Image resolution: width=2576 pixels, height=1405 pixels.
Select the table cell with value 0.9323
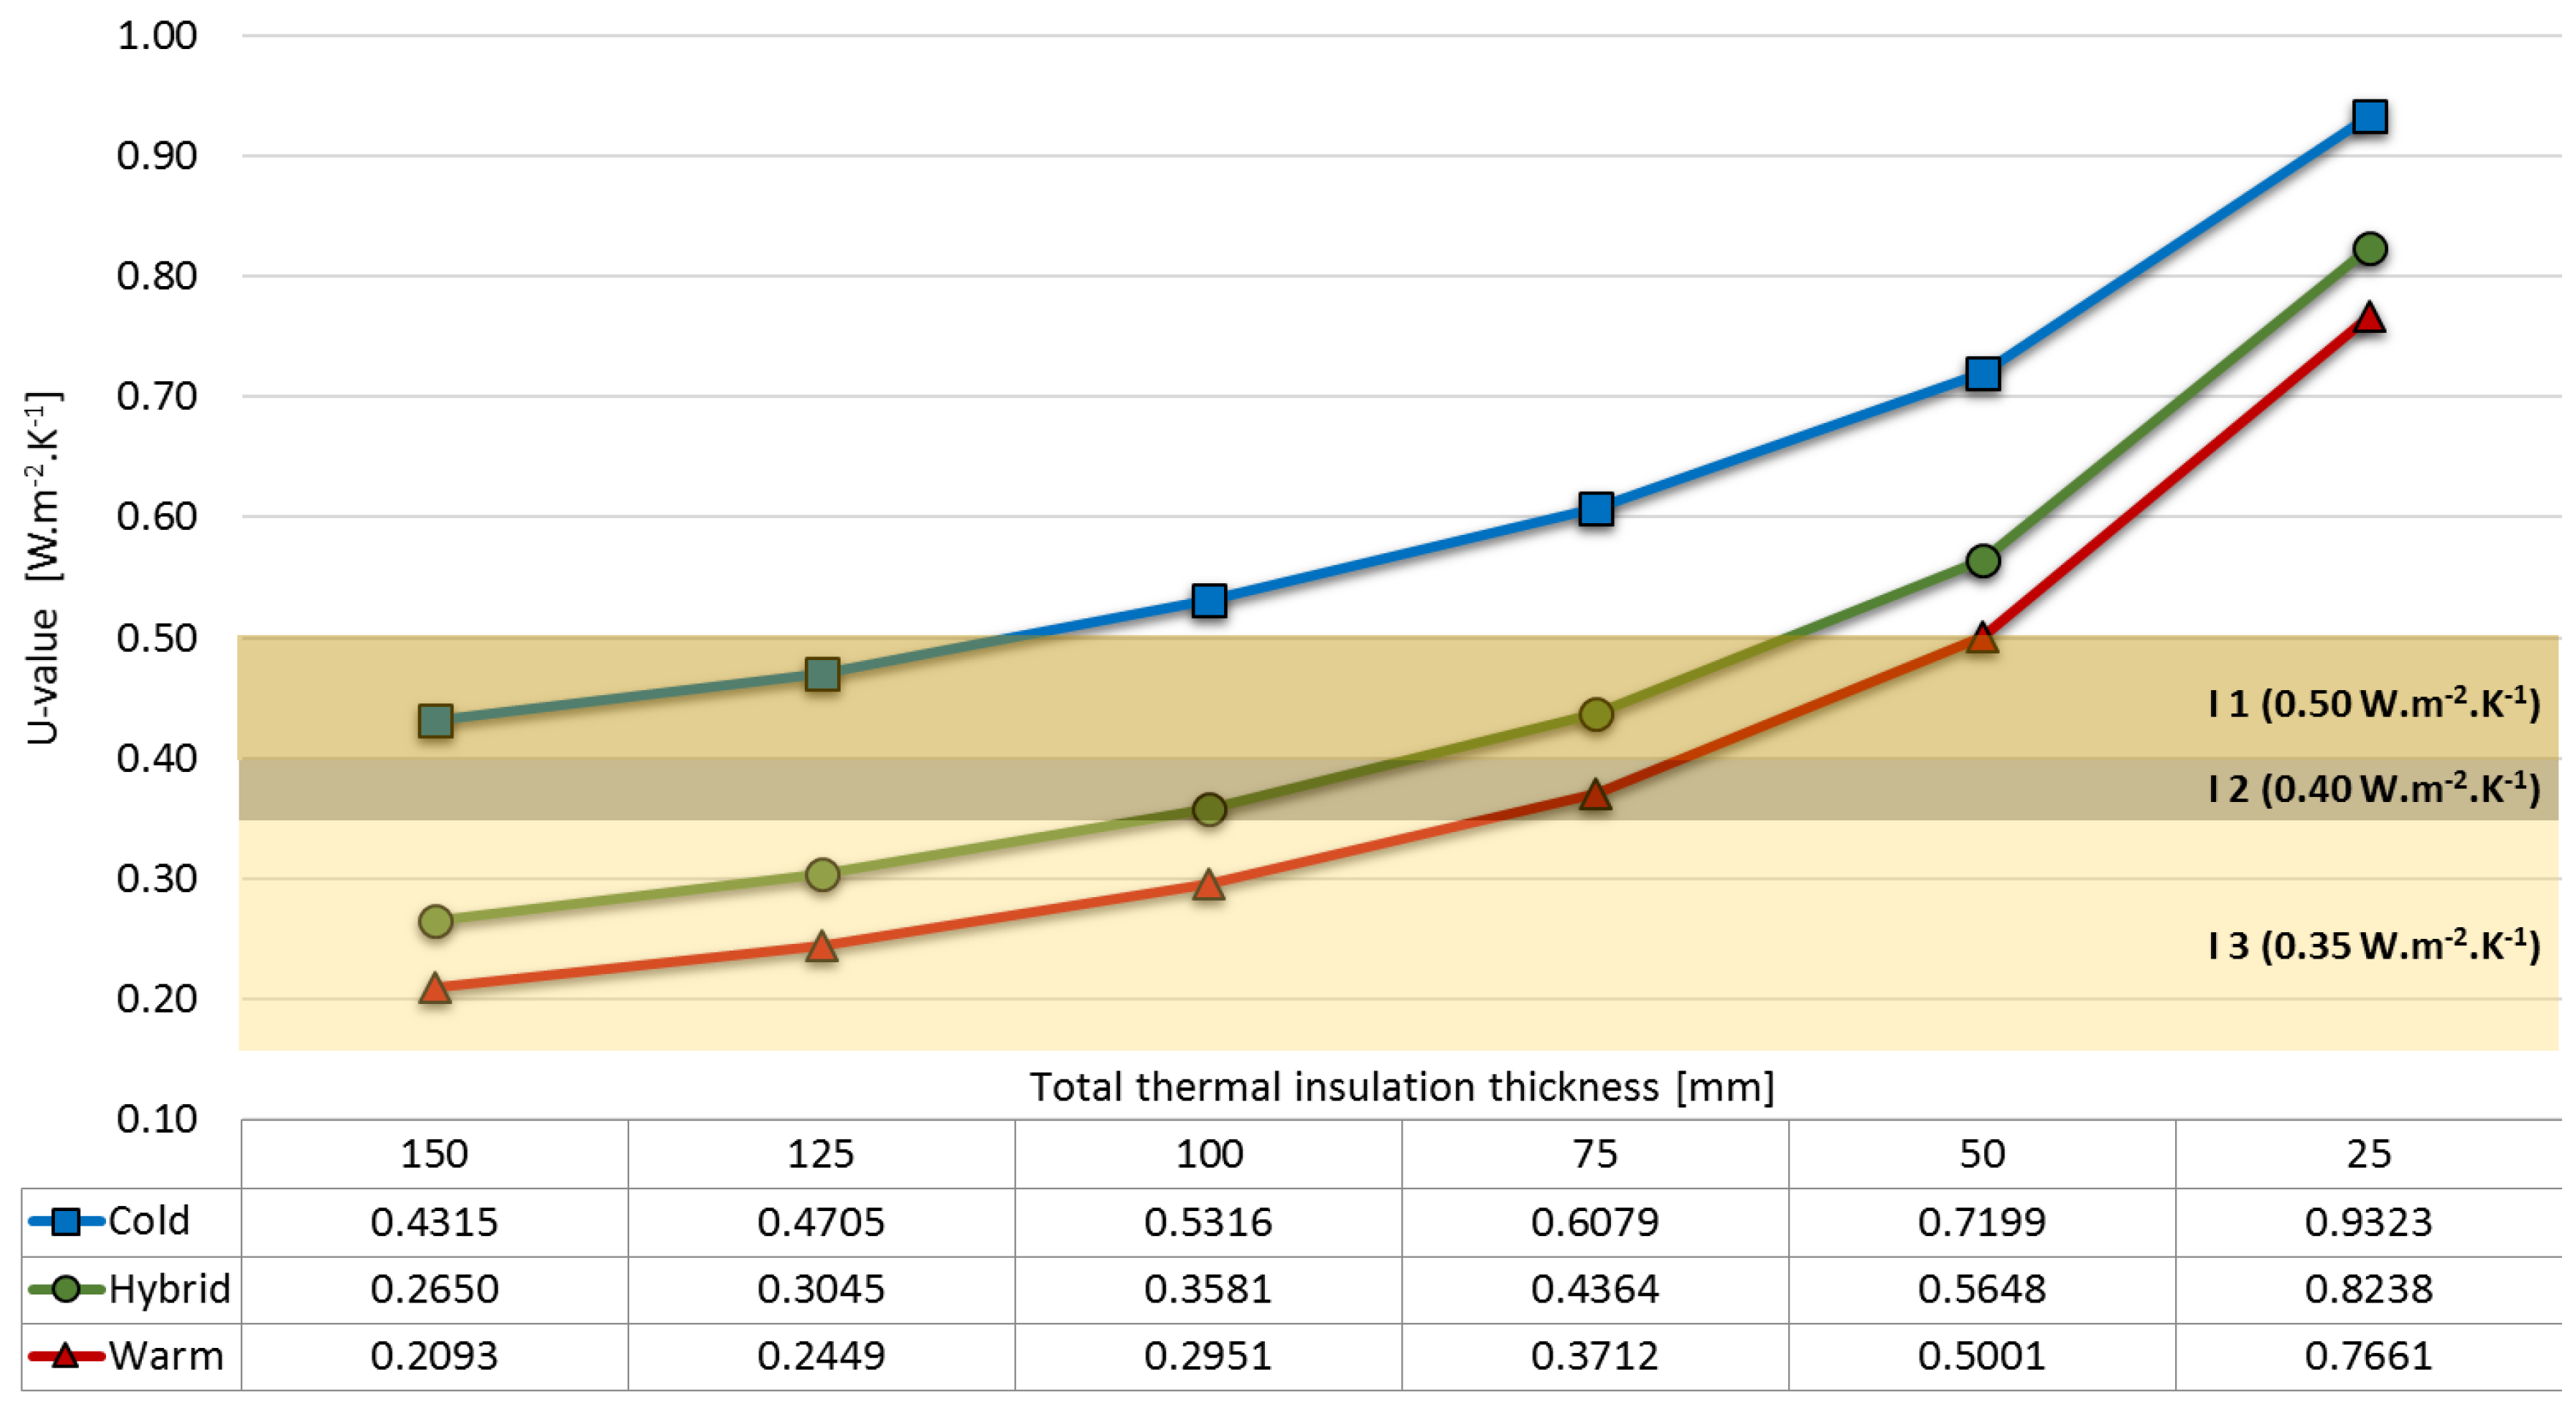click(2368, 1222)
